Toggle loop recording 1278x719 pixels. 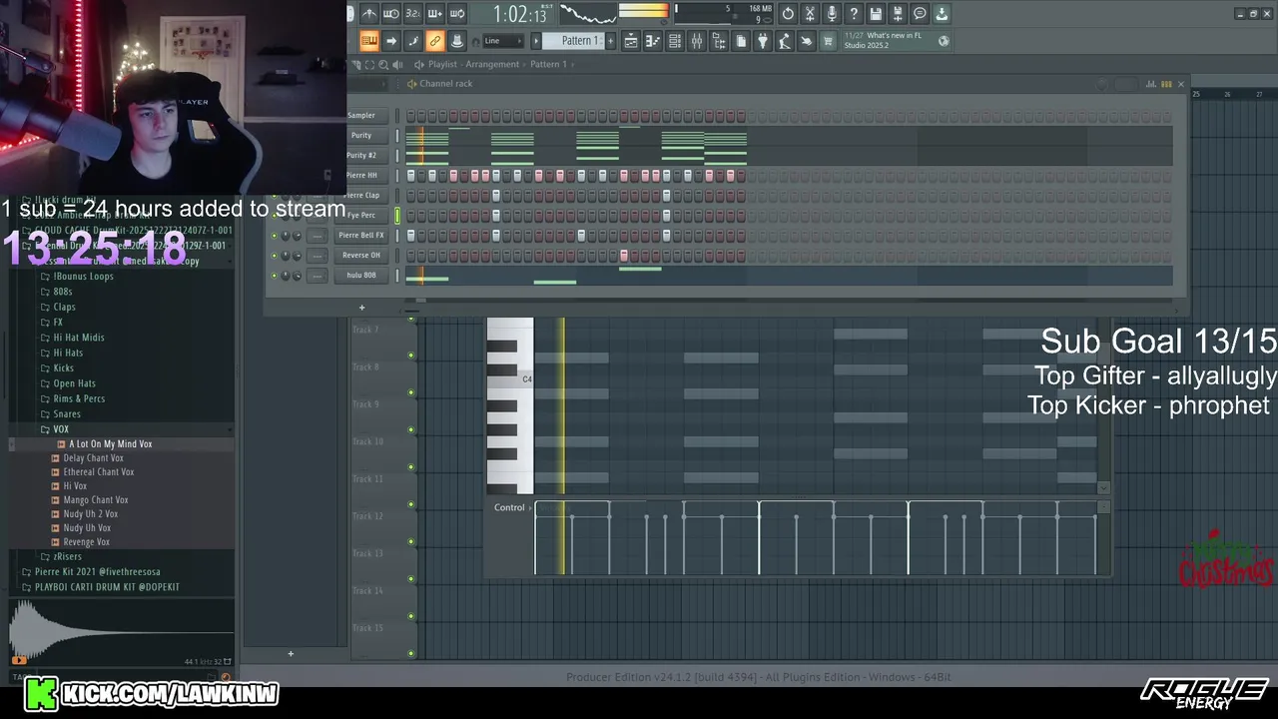[457, 14]
